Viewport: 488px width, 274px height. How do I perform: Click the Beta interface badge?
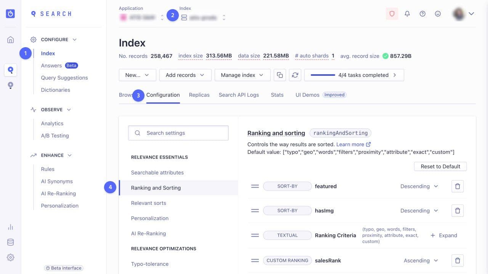pos(64,268)
